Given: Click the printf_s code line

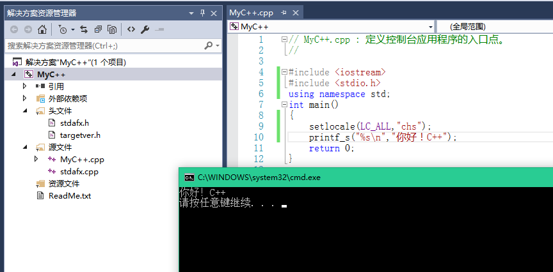Looking at the screenshot, I should [383, 137].
